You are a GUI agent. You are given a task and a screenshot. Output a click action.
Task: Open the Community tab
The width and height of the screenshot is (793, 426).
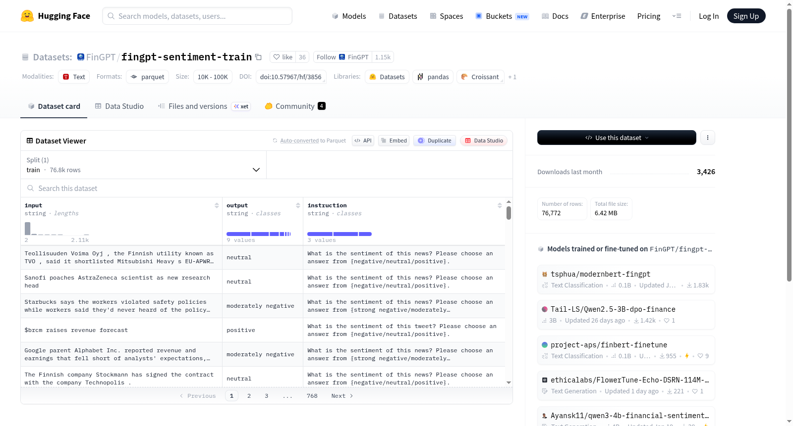(295, 106)
